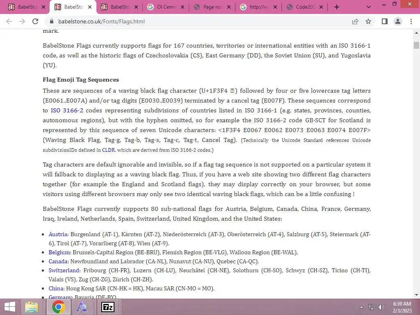Viewport: 420px width, 315px height.
Task: Close the active BabelStone tab
Action: coord(90,7)
